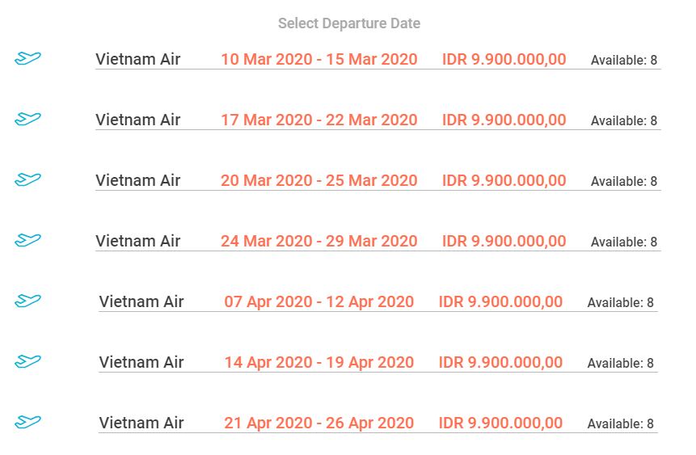Click the plane icon for 17 Mar 2020 departure

27,119
